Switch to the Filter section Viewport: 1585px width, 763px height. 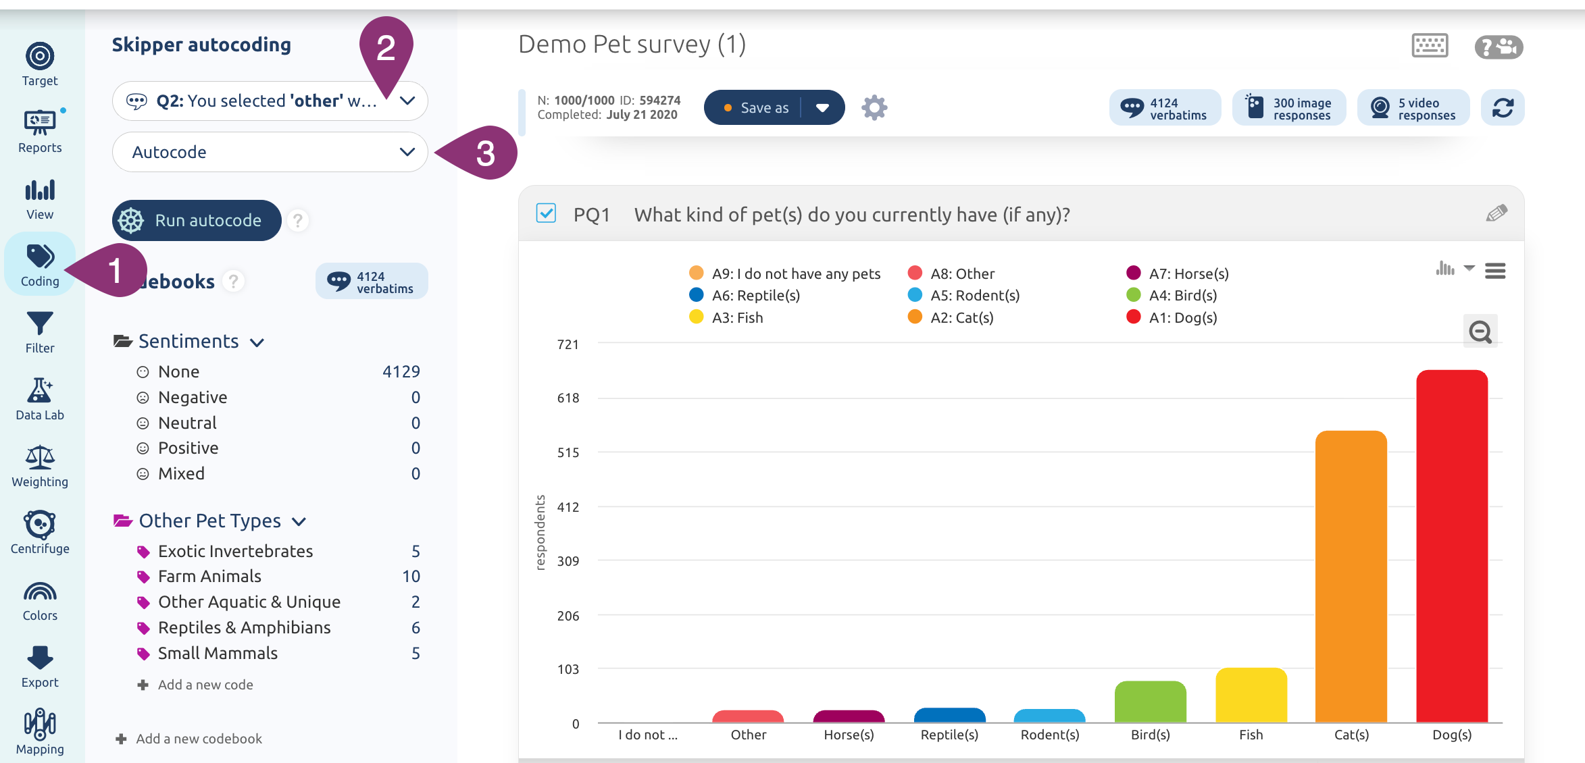40,332
